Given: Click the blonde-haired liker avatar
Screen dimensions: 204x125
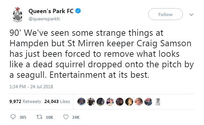Looking at the screenshot, I should (x=139, y=102).
